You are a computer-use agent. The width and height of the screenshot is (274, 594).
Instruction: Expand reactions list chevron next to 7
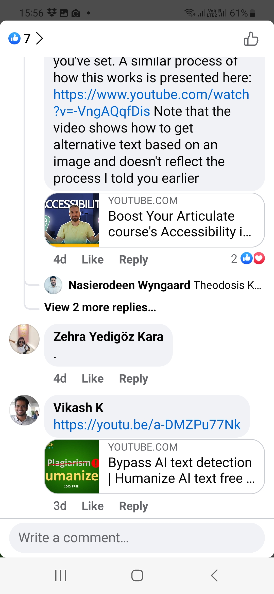(x=39, y=38)
